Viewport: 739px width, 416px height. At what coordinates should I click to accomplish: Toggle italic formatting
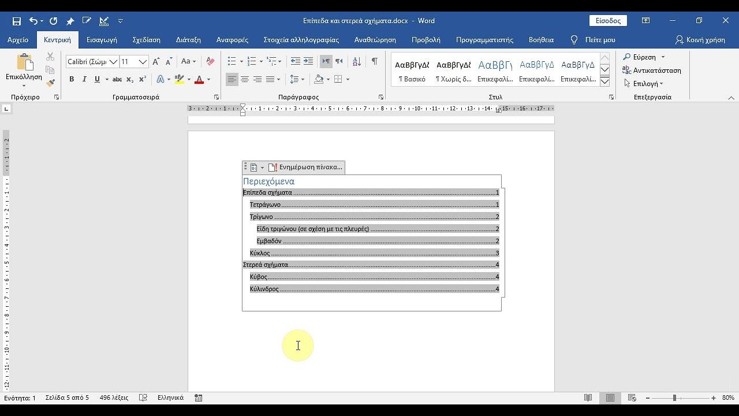84,79
